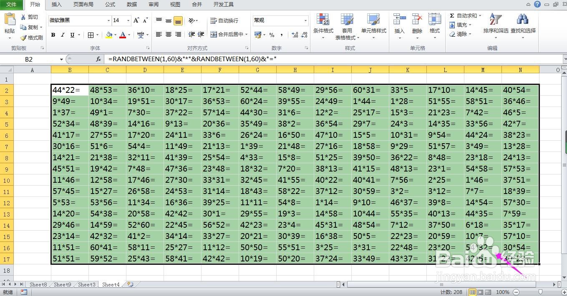Toggle top vertical alignment
The height and width of the screenshot is (296, 567).
click(x=159, y=20)
